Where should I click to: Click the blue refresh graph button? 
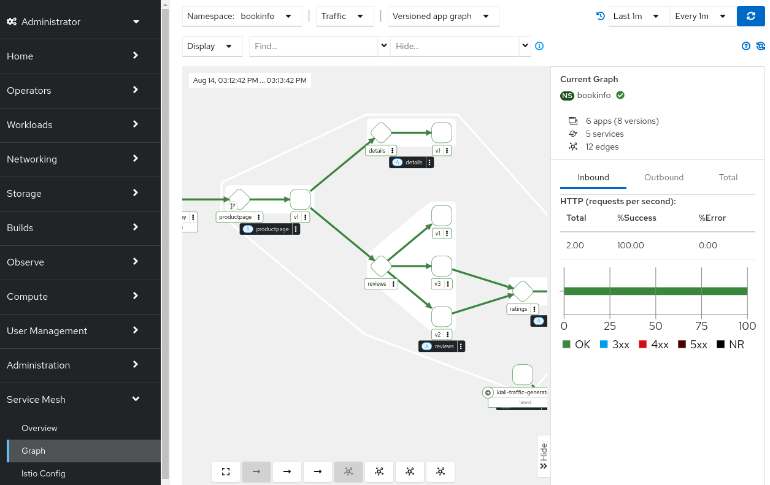[750, 17]
